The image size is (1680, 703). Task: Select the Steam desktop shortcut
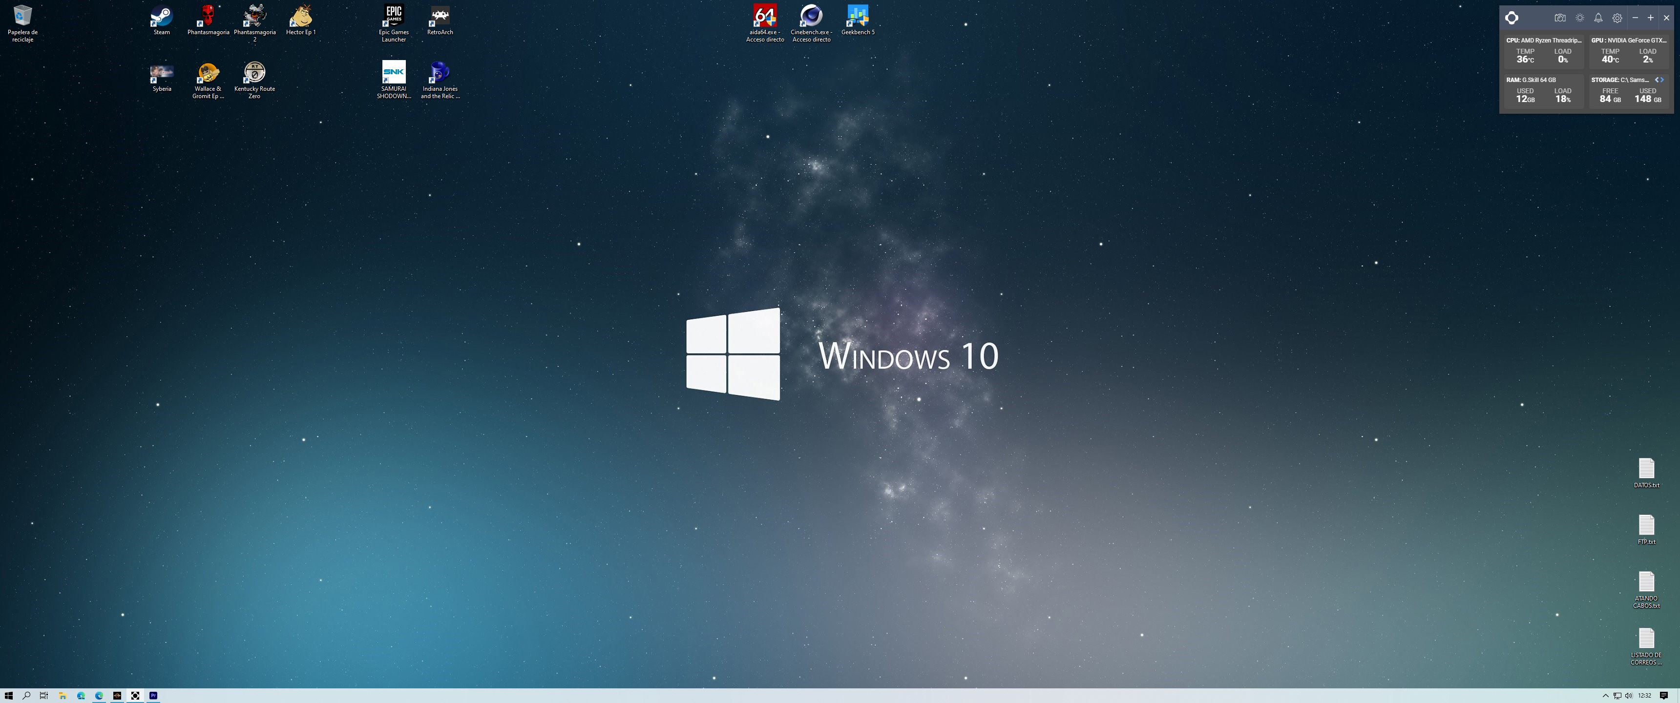click(x=162, y=20)
